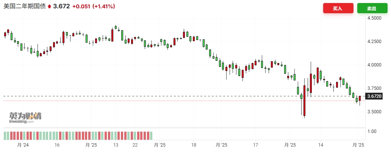
Task: Select the 3.6720 current price tag on axis
Action: (x=374, y=96)
